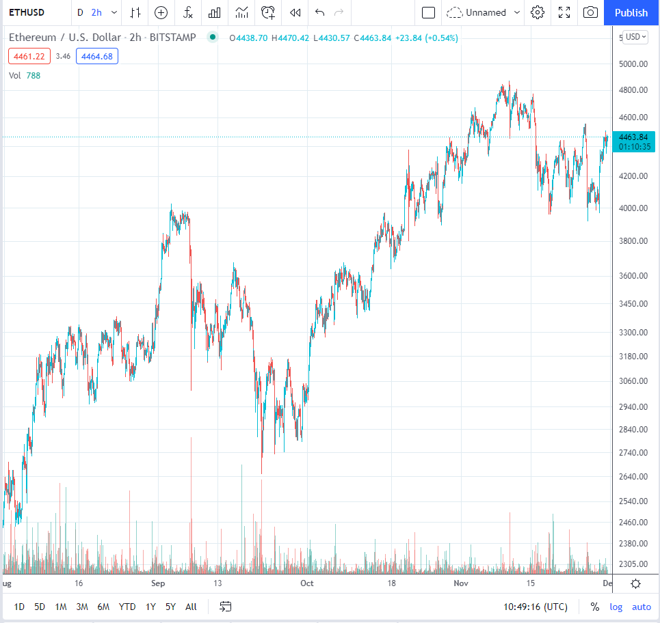Click the blue buy price 4464.68
The height and width of the screenshot is (623, 660).
point(97,56)
